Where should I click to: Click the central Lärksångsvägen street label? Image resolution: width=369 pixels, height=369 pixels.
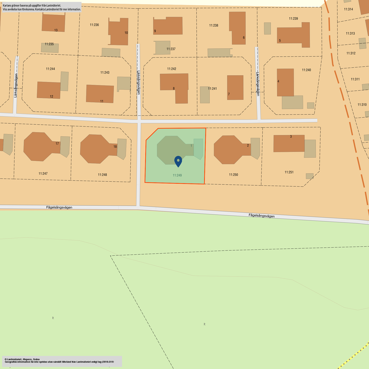[x=138, y=82]
